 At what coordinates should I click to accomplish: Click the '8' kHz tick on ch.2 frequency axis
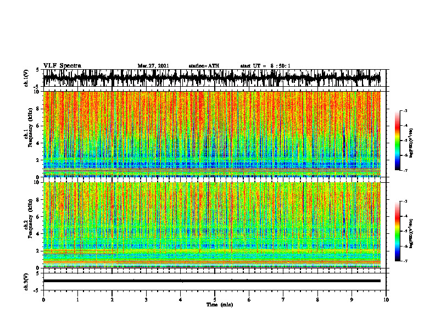click(x=38, y=200)
